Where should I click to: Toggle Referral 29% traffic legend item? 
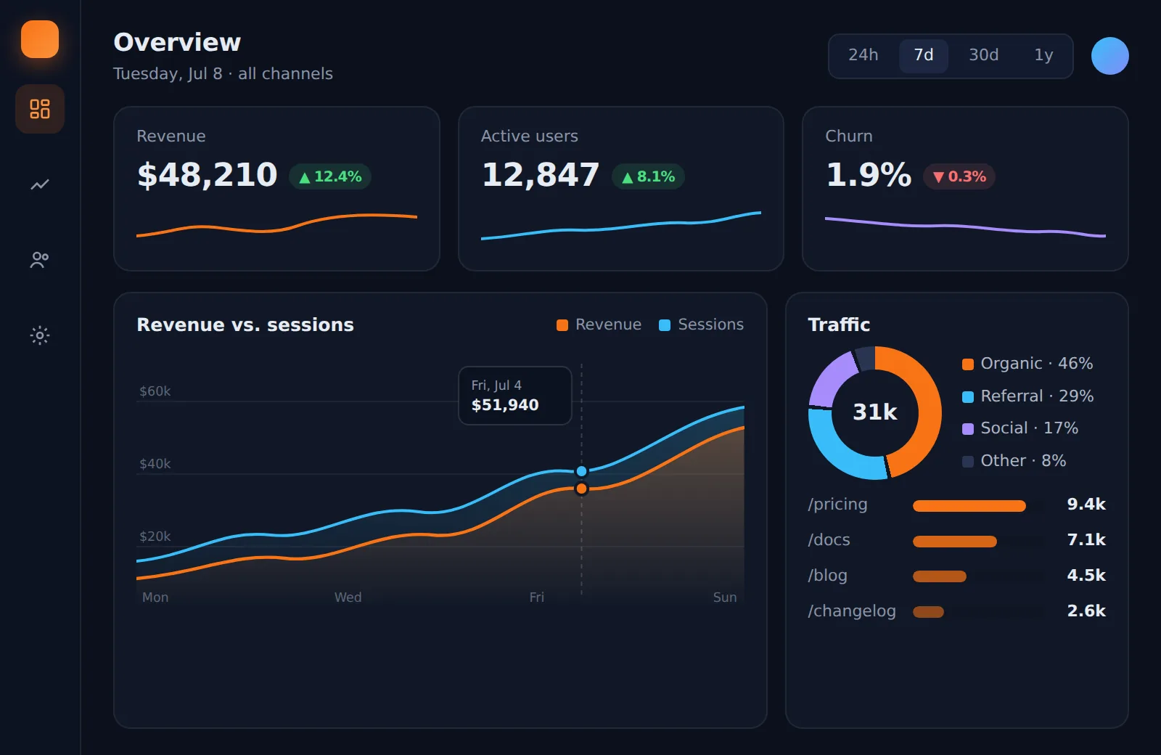click(1027, 396)
